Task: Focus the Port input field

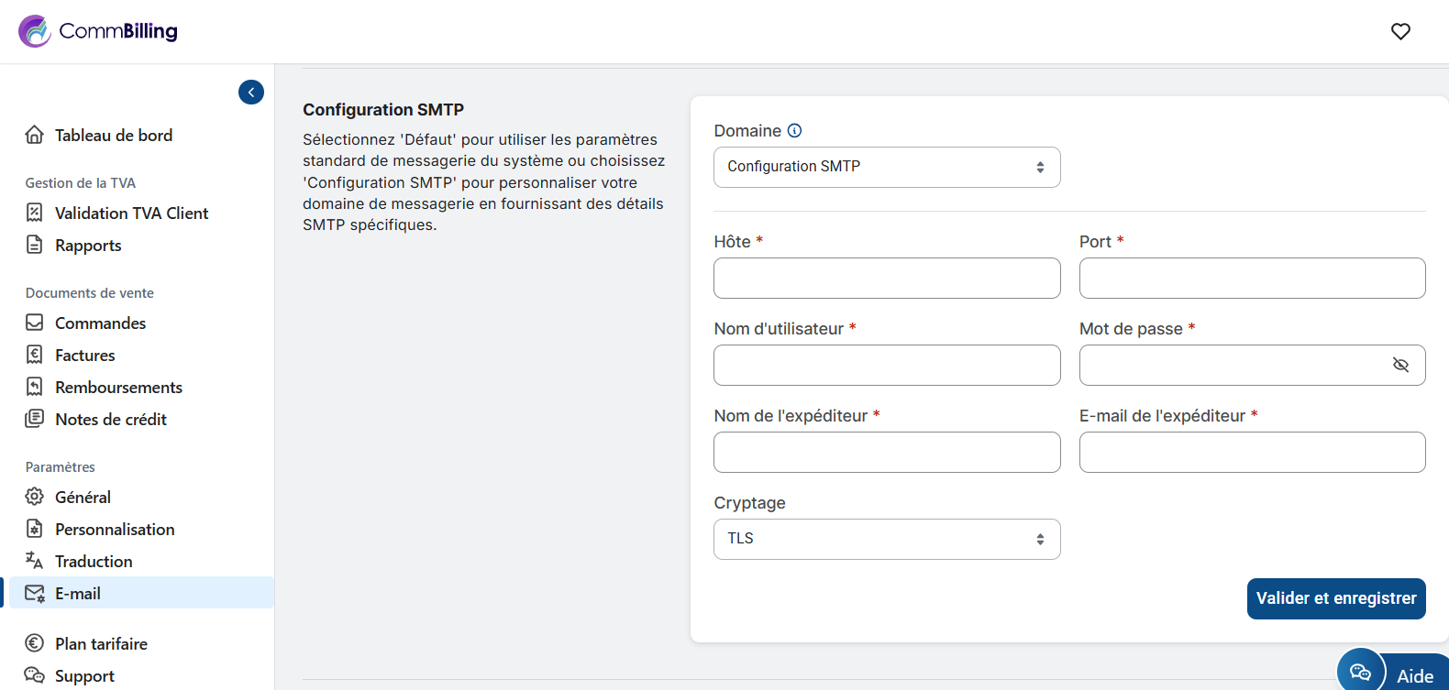Action: coord(1252,278)
